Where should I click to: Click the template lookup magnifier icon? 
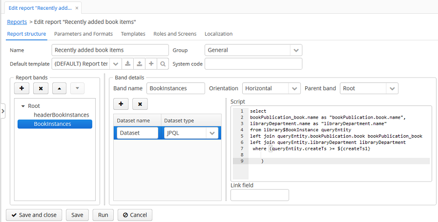(163, 64)
